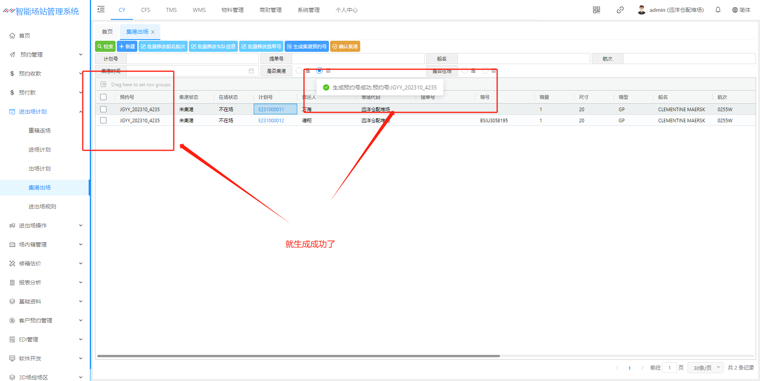760x381 pixels.
Task: Switch to the CFS top menu
Action: (x=145, y=10)
